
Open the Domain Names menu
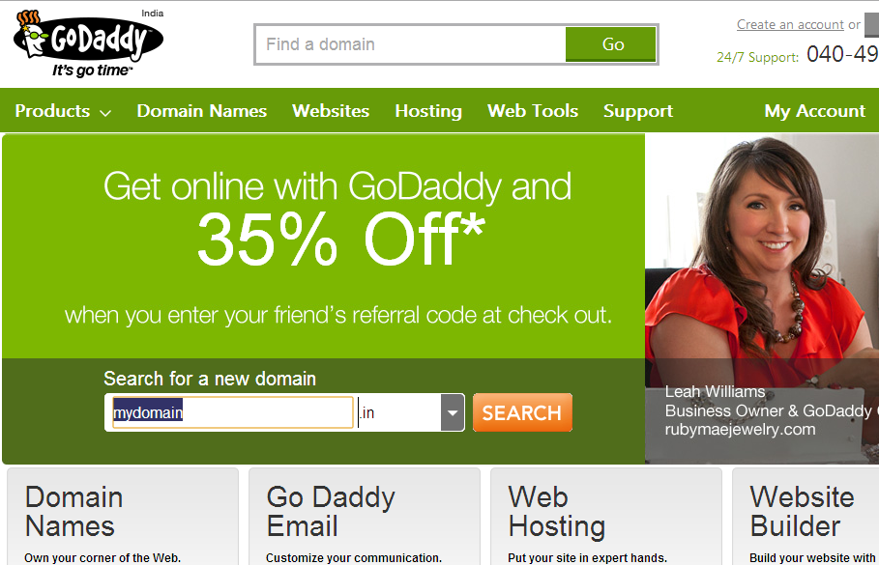pos(202,111)
